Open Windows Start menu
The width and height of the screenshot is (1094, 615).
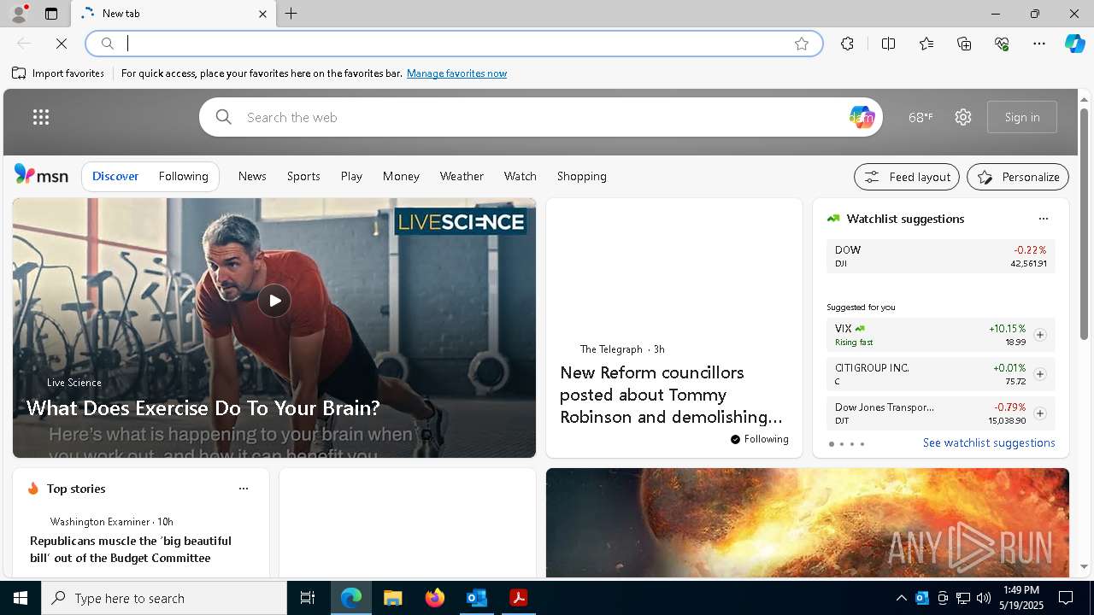click(x=21, y=598)
